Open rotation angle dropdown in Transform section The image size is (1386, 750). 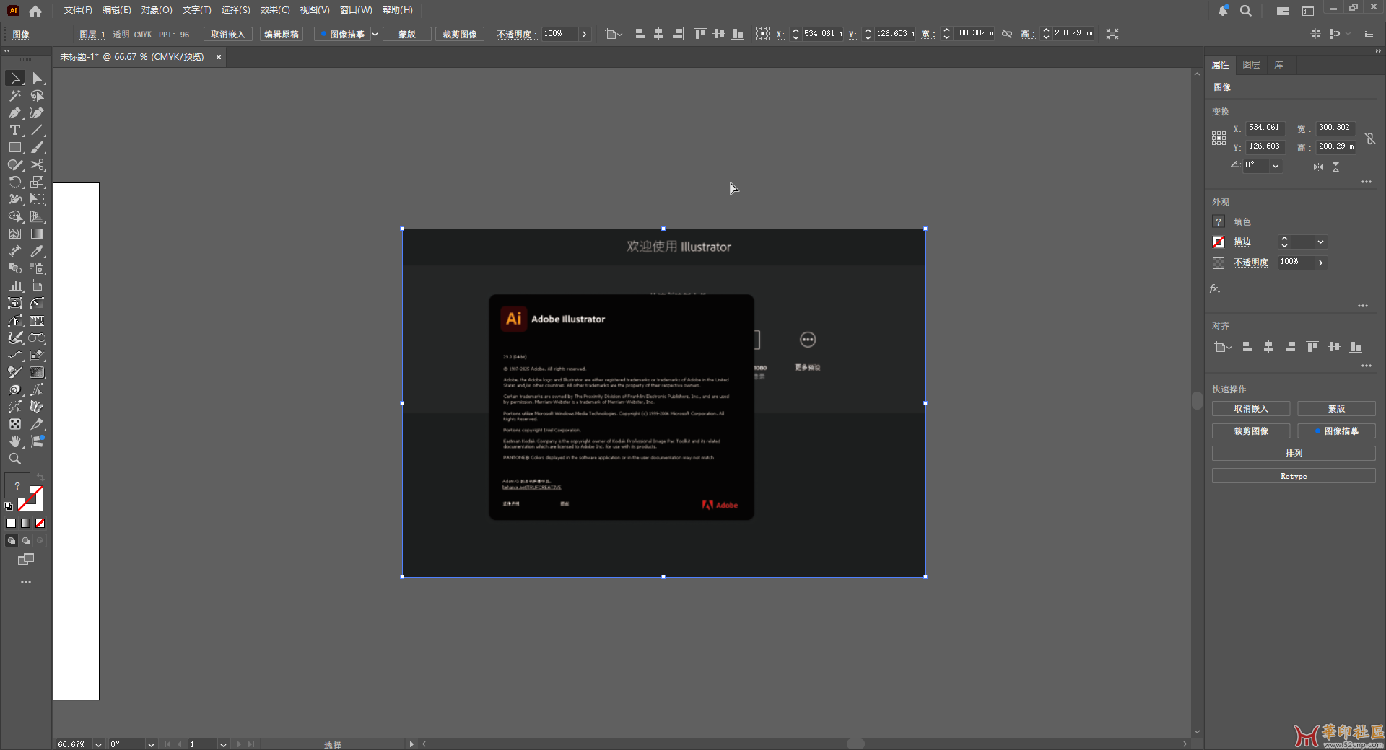[1276, 166]
